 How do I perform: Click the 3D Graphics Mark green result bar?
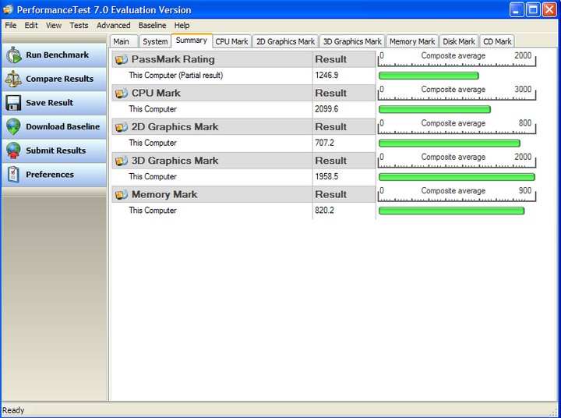[457, 177]
